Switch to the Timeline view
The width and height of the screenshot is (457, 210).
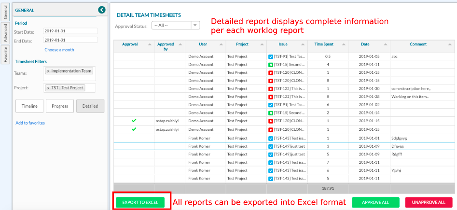tap(29, 106)
